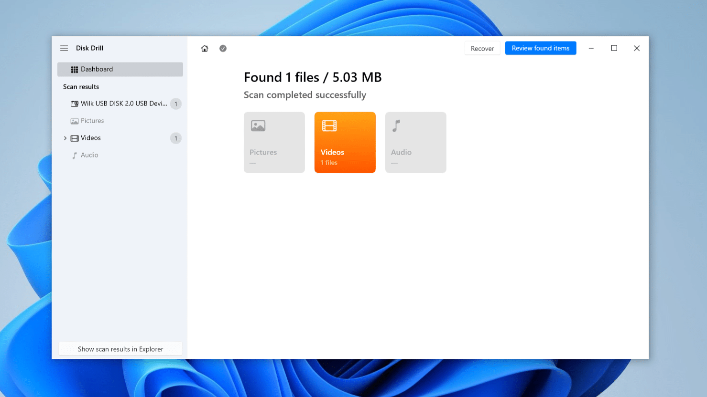Go to the Home screen icon
Screen dimensions: 707x397
(205, 48)
